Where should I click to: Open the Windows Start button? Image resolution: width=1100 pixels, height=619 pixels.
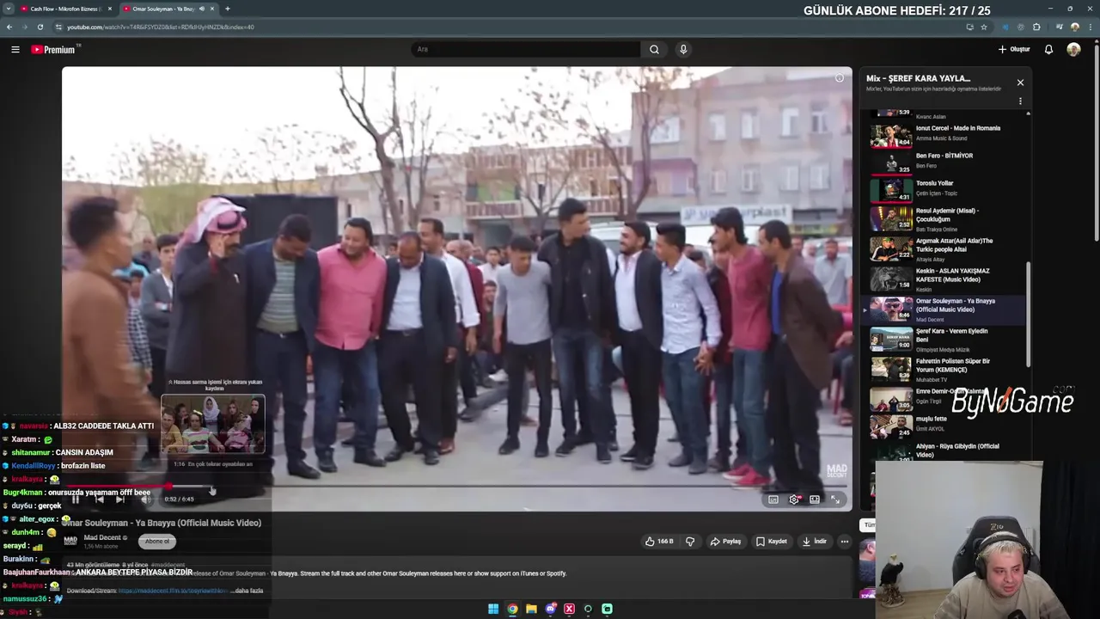493,609
